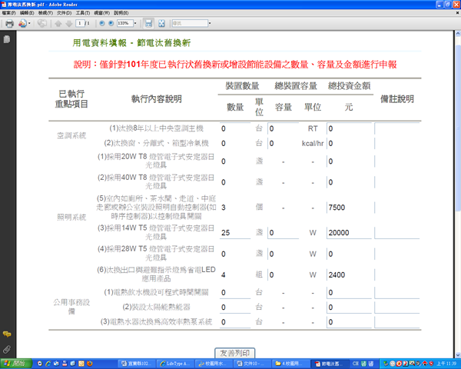
Task: Toggle scrolling page fit-width mode icon
Action: pos(148,23)
